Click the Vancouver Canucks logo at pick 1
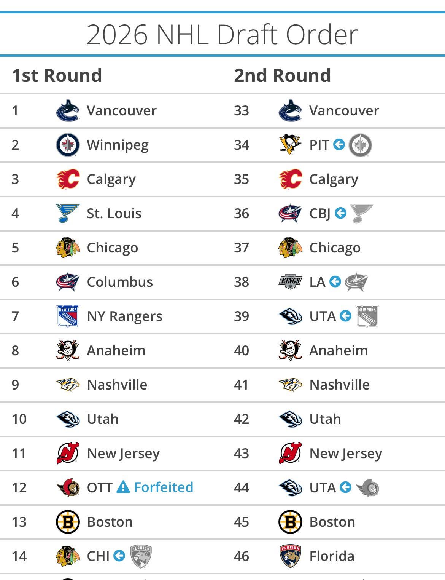 click(x=68, y=111)
